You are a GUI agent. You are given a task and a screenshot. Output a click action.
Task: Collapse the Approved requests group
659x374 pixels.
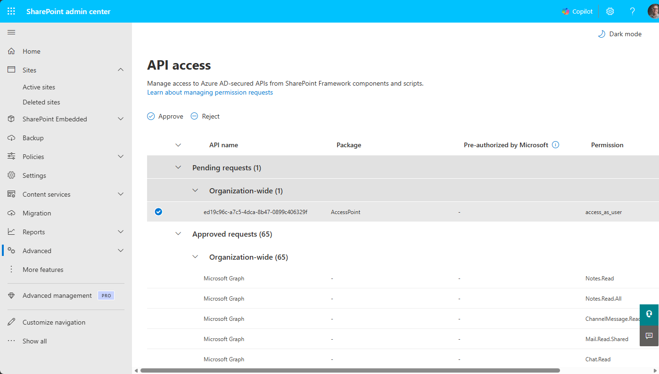pyautogui.click(x=178, y=234)
